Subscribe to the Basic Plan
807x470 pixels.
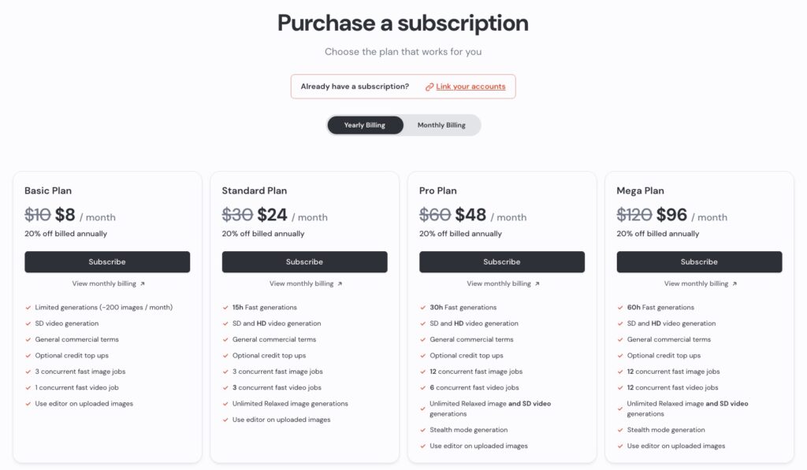[x=107, y=261]
